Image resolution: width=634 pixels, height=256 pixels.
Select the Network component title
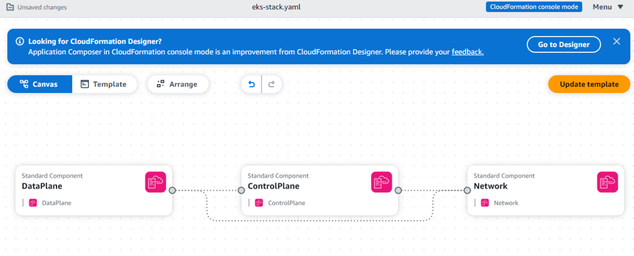click(x=490, y=186)
